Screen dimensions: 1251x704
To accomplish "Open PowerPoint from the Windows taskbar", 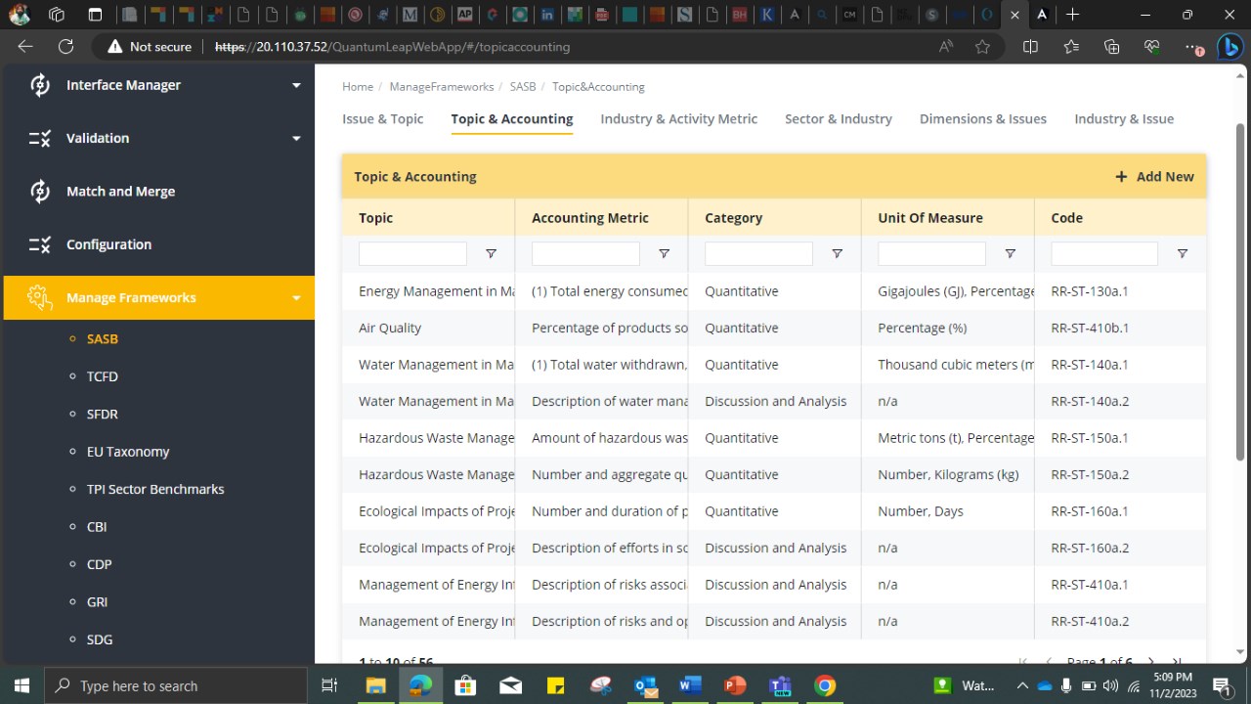I will click(735, 685).
